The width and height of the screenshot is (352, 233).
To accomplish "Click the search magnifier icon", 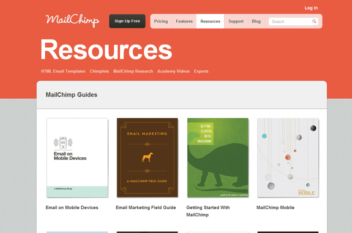I will [314, 21].
